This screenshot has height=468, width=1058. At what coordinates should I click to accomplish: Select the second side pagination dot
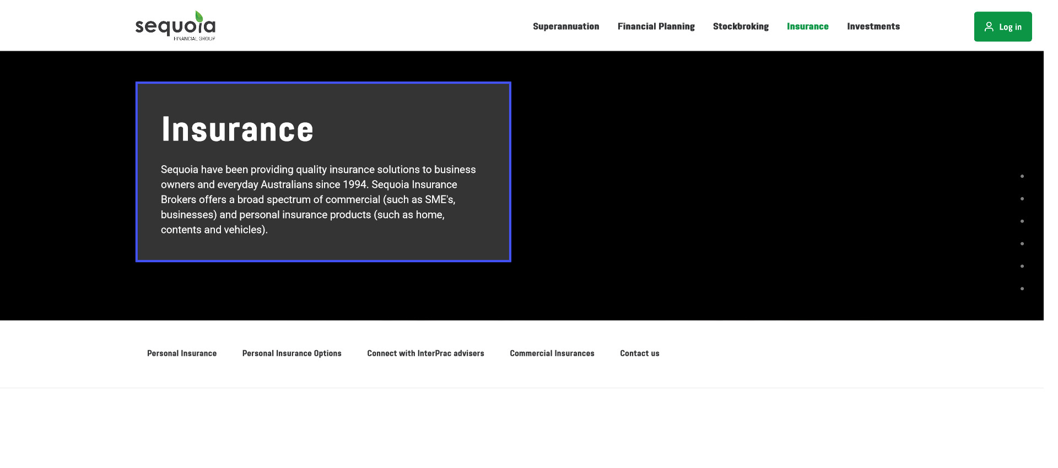click(x=1022, y=199)
